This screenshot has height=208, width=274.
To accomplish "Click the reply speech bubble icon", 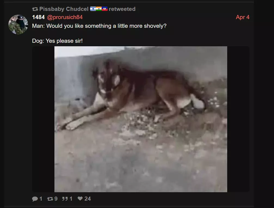I will [x=35, y=199].
